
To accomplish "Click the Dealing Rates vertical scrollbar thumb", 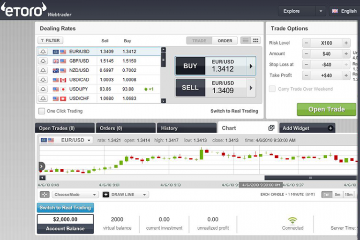I will [x=164, y=60].
